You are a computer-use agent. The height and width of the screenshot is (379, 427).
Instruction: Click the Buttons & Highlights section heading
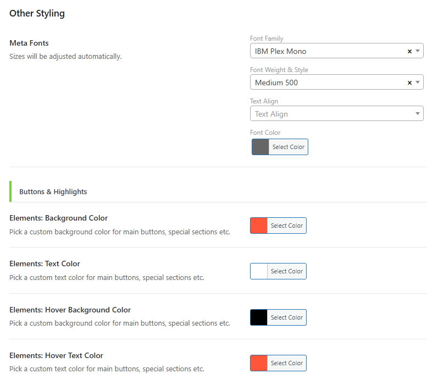[x=53, y=191]
